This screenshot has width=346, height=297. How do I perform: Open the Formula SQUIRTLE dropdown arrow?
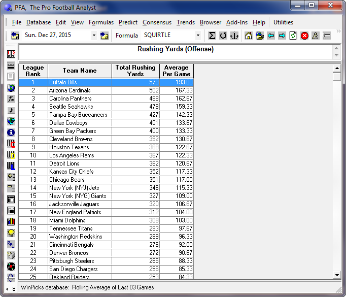point(198,36)
